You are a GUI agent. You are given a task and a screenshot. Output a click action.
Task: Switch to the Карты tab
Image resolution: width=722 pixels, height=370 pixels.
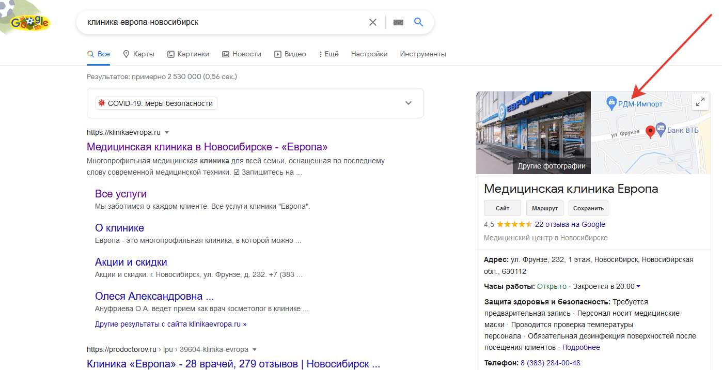138,54
